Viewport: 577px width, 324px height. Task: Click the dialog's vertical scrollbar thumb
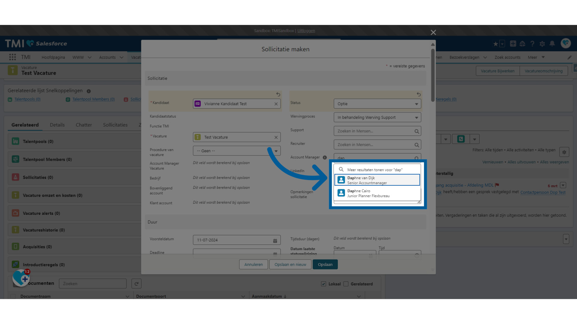tap(433, 75)
